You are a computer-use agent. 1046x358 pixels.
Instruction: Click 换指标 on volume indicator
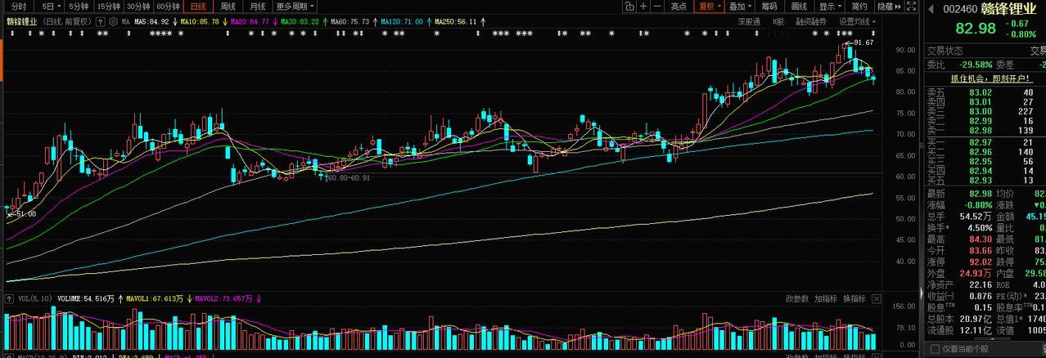853,299
